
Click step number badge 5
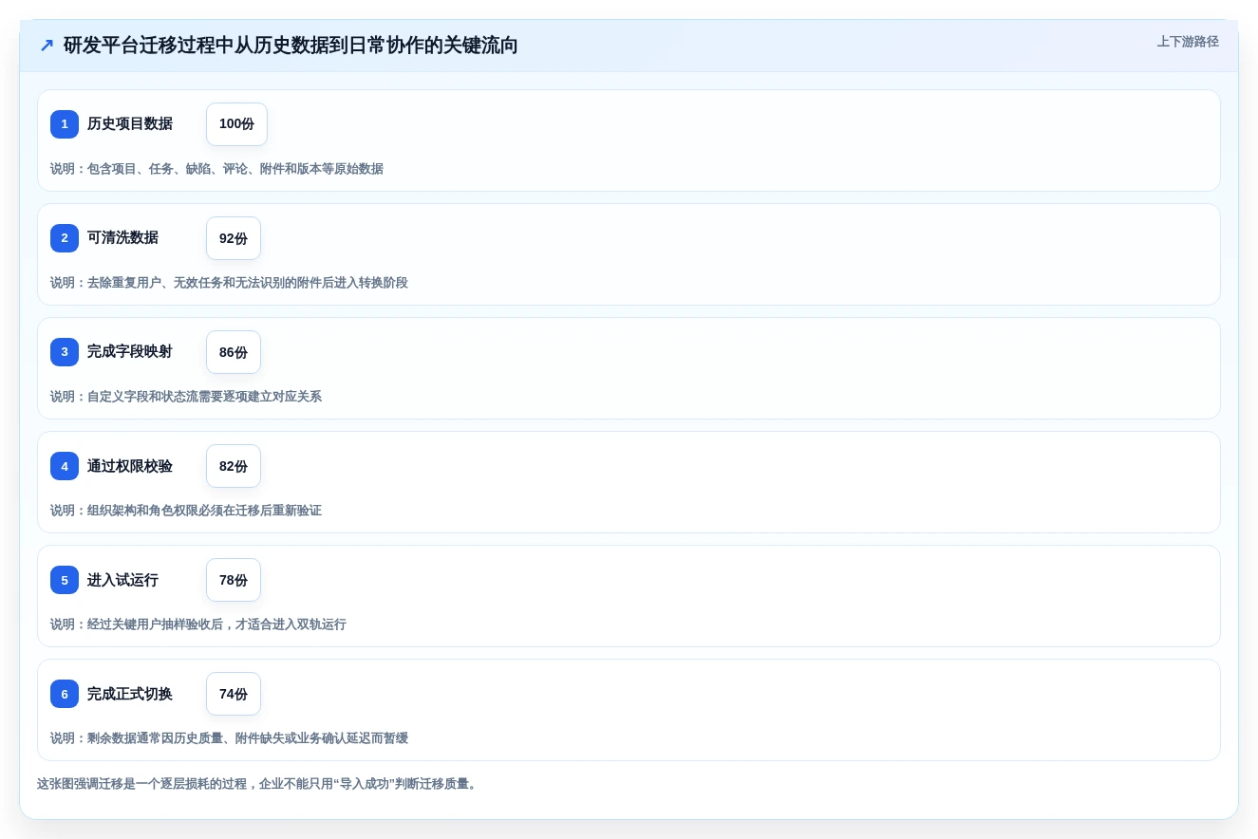65,580
